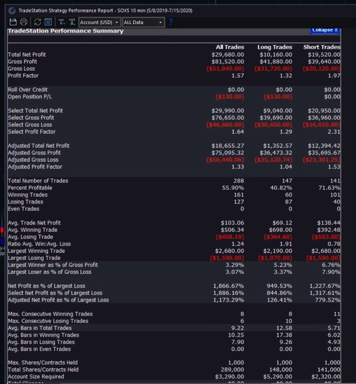Click the Adjusted Total Net Profit label
This screenshot has width=356, height=384.
pos(39,146)
